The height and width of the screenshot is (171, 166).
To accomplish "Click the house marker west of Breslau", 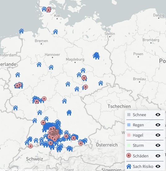I will point(101,83).
